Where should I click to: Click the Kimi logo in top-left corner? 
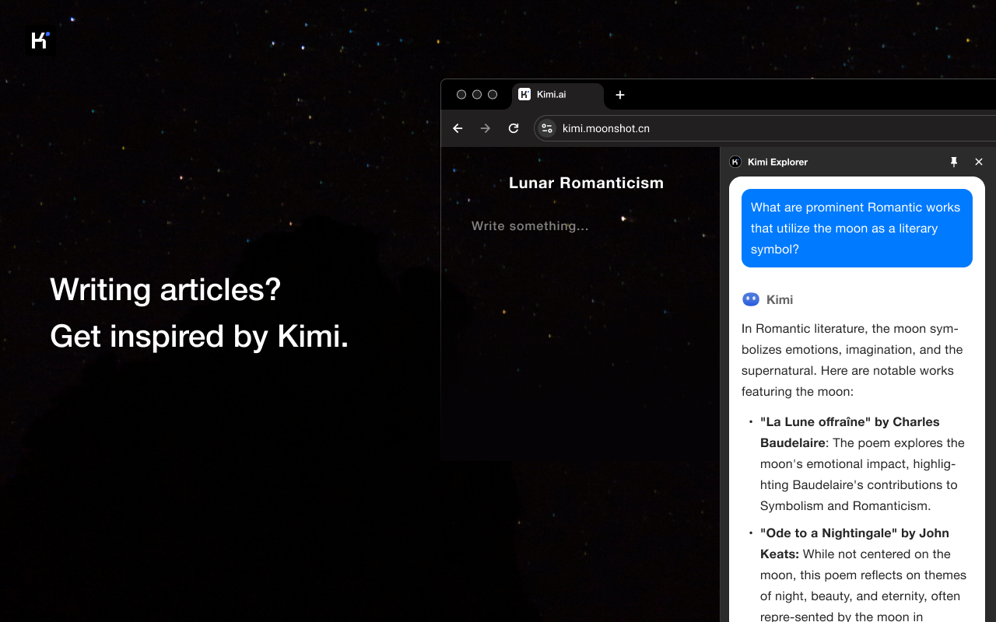click(40, 40)
